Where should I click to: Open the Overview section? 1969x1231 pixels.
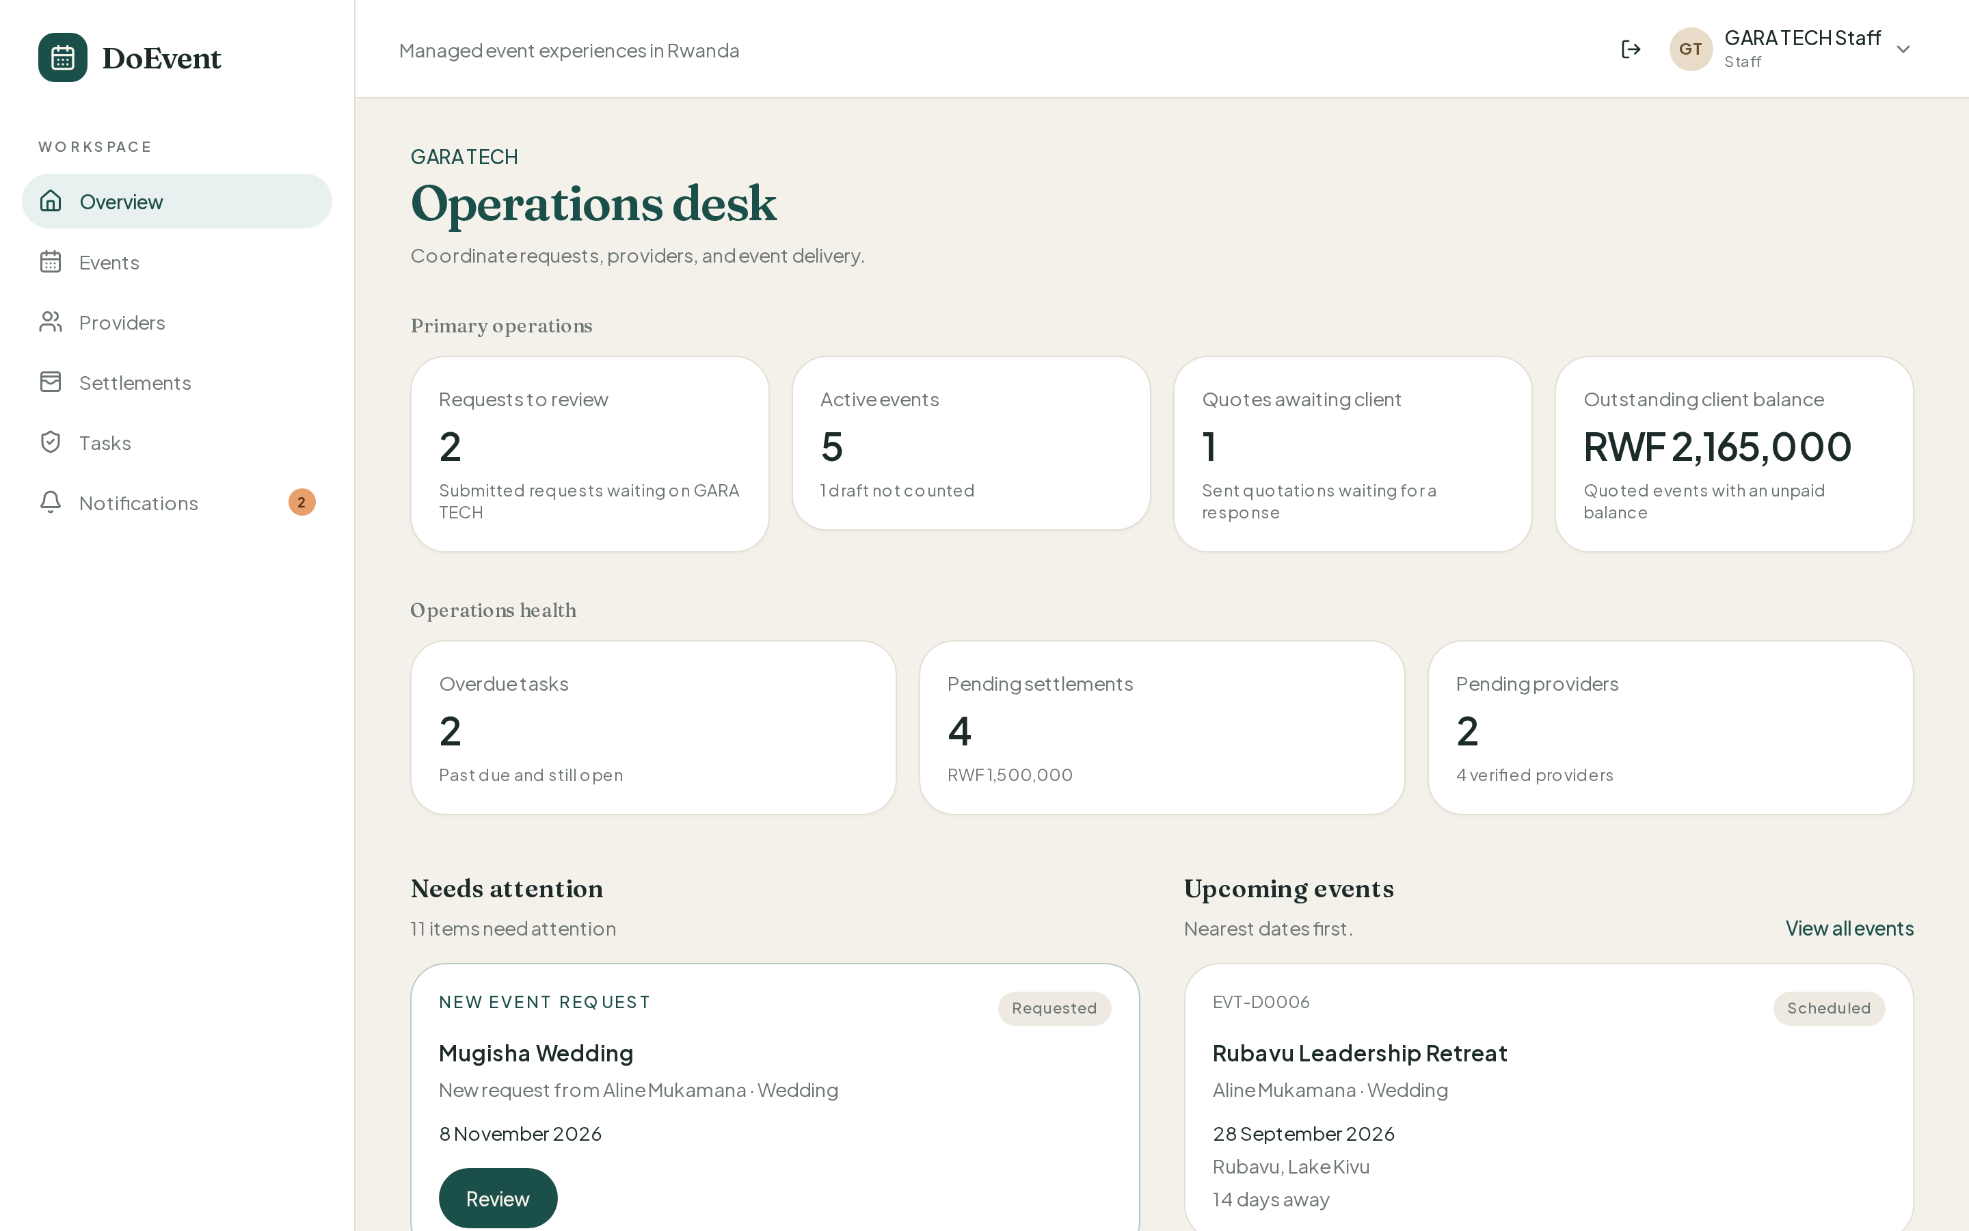click(176, 201)
